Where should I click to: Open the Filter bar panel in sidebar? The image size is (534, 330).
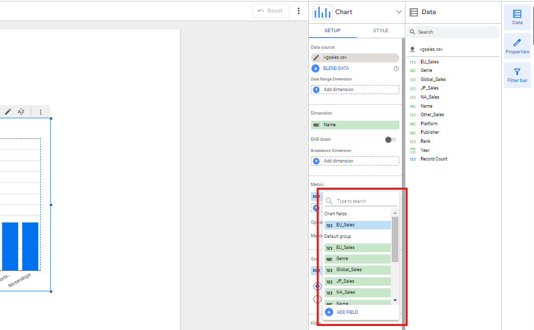pyautogui.click(x=517, y=75)
